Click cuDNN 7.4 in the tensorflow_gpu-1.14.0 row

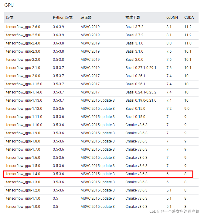[x=169, y=92]
